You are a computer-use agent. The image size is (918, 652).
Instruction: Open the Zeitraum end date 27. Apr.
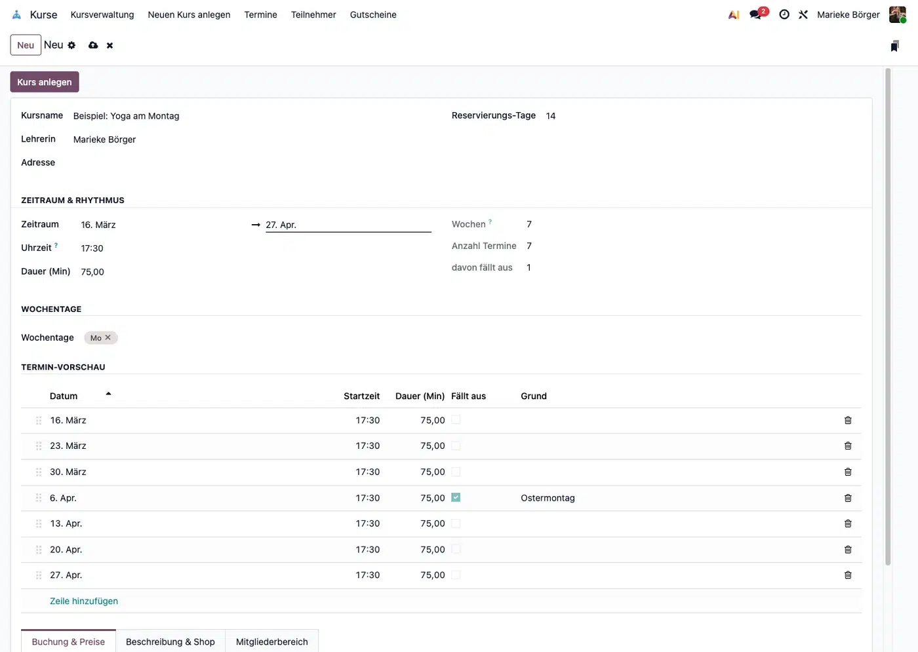[x=348, y=225]
